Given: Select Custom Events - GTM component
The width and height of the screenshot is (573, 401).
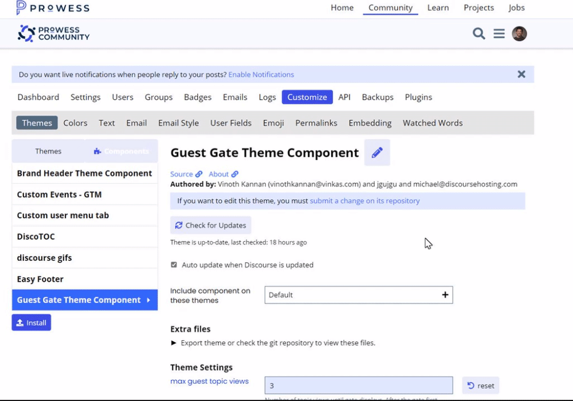Looking at the screenshot, I should click(85, 195).
